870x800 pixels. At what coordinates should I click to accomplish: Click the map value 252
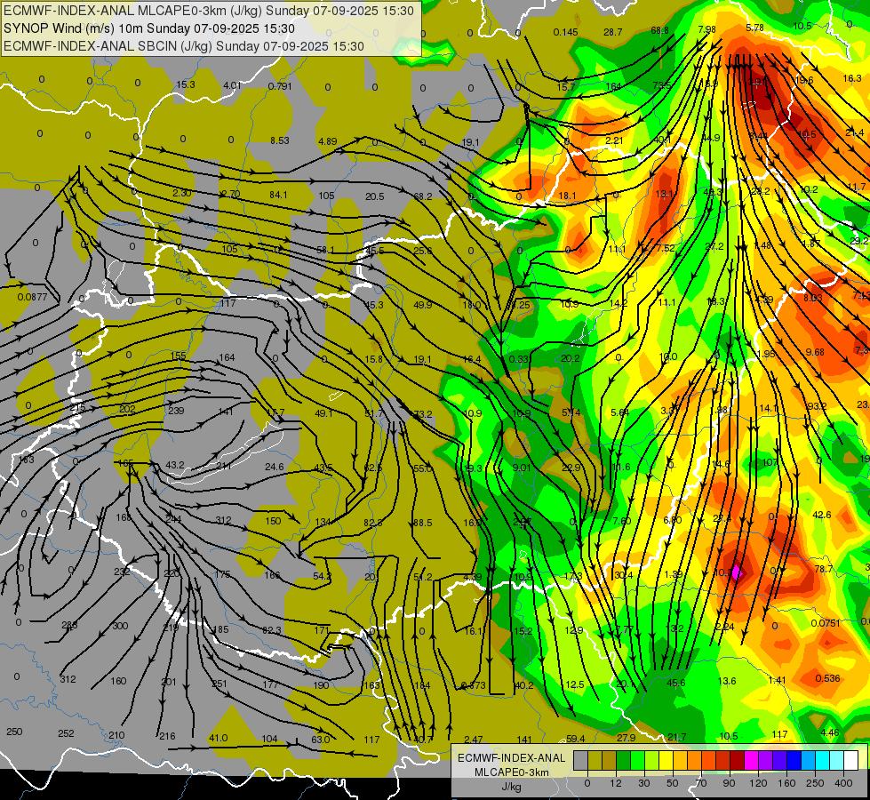click(66, 733)
